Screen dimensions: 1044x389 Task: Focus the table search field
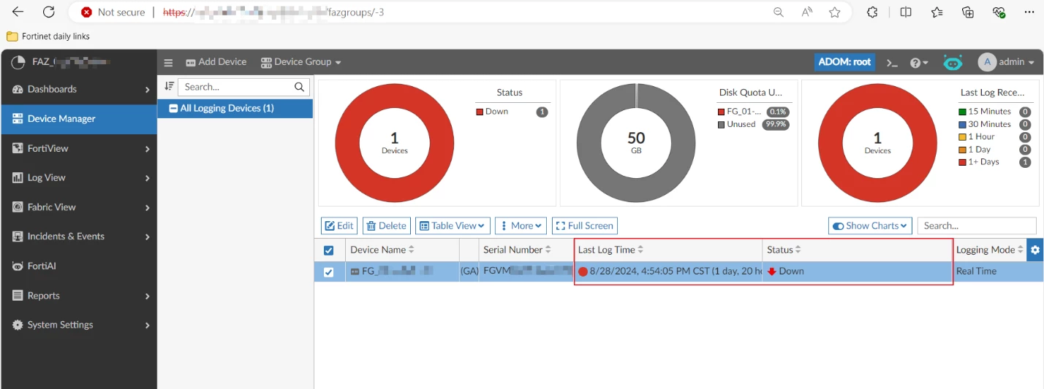tap(977, 226)
